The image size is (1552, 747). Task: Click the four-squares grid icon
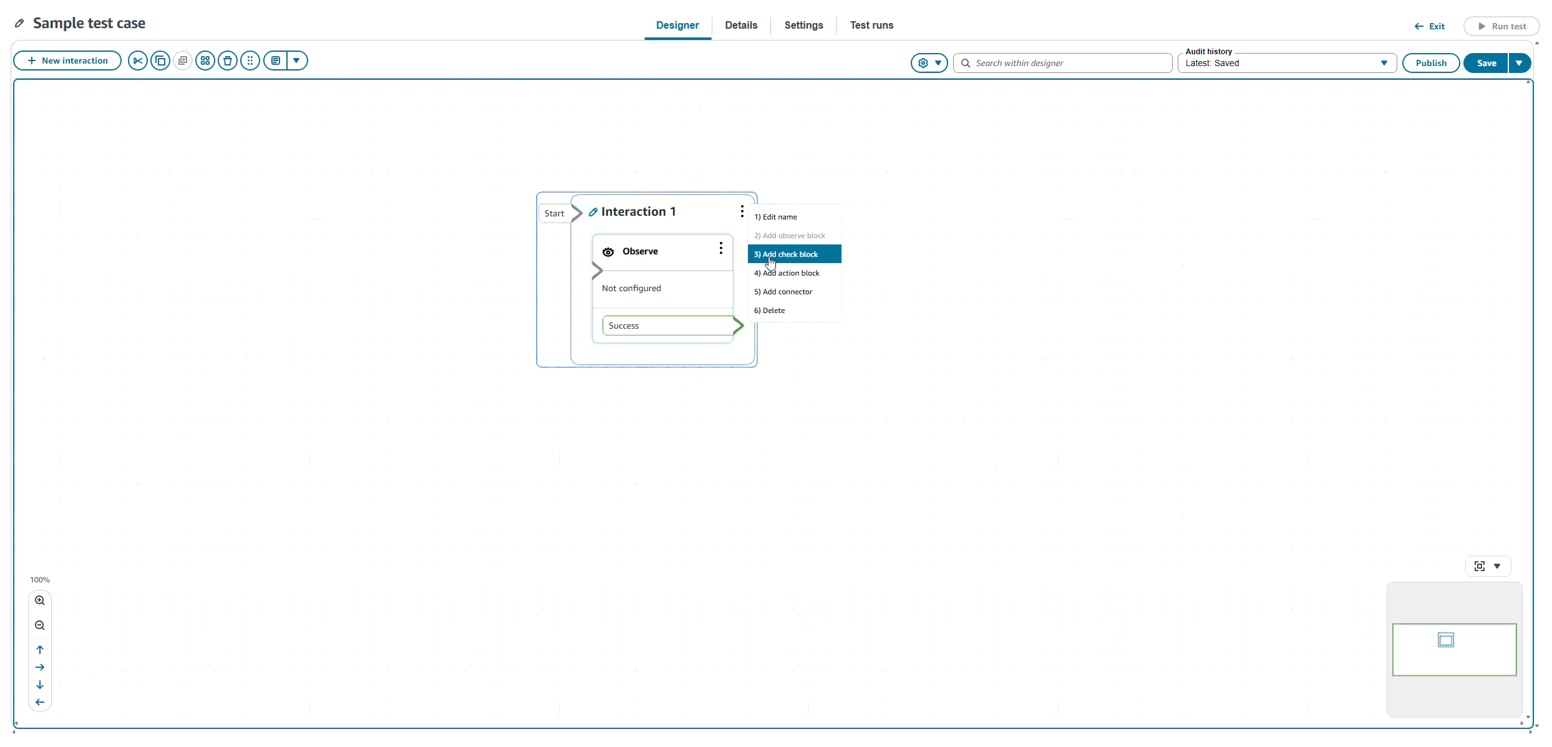205,60
